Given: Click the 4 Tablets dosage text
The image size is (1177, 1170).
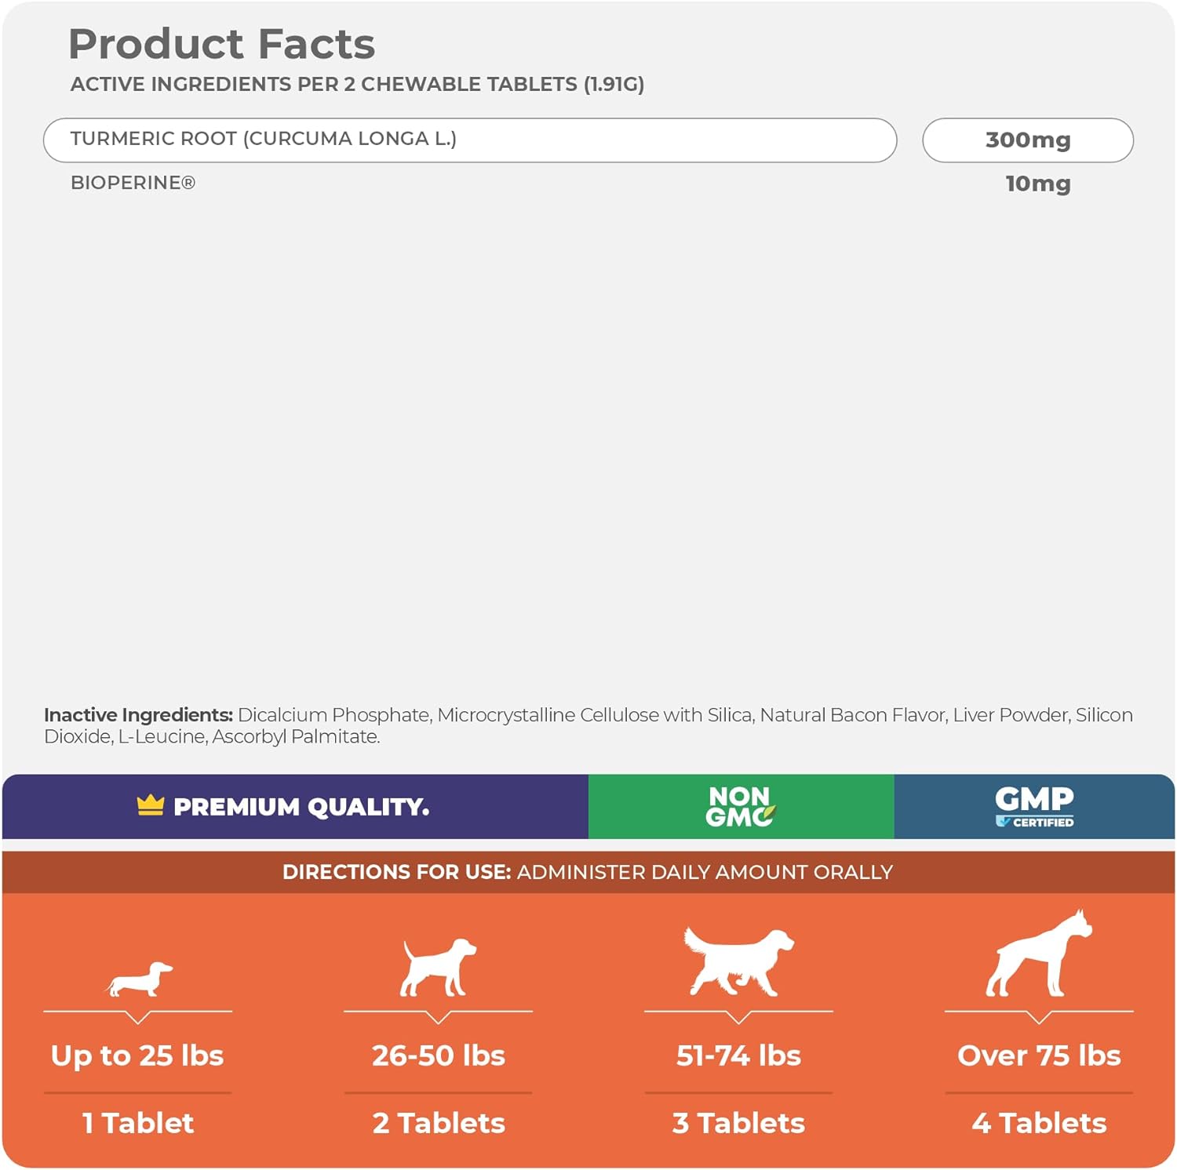Looking at the screenshot, I should 1039,1123.
